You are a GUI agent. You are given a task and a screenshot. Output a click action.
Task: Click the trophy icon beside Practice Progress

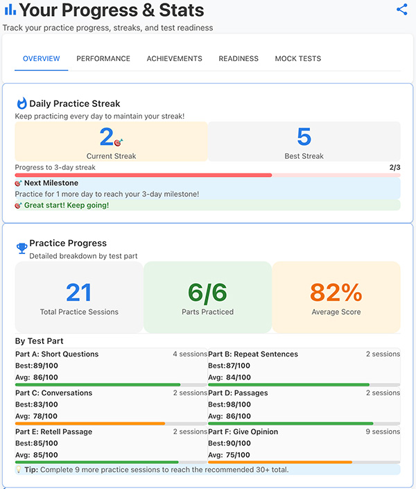point(21,247)
